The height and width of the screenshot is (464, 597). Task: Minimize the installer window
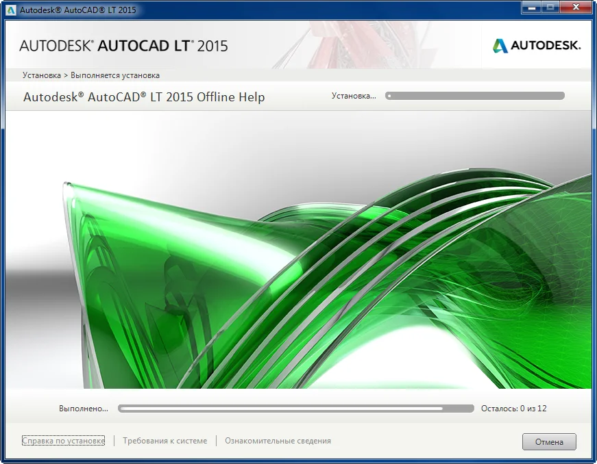[531, 8]
